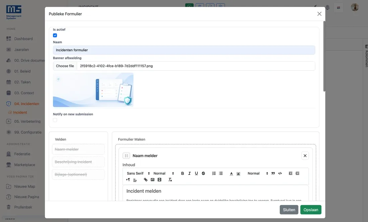Open the notifications bell
The height and width of the screenshot is (222, 368).
point(328,7)
